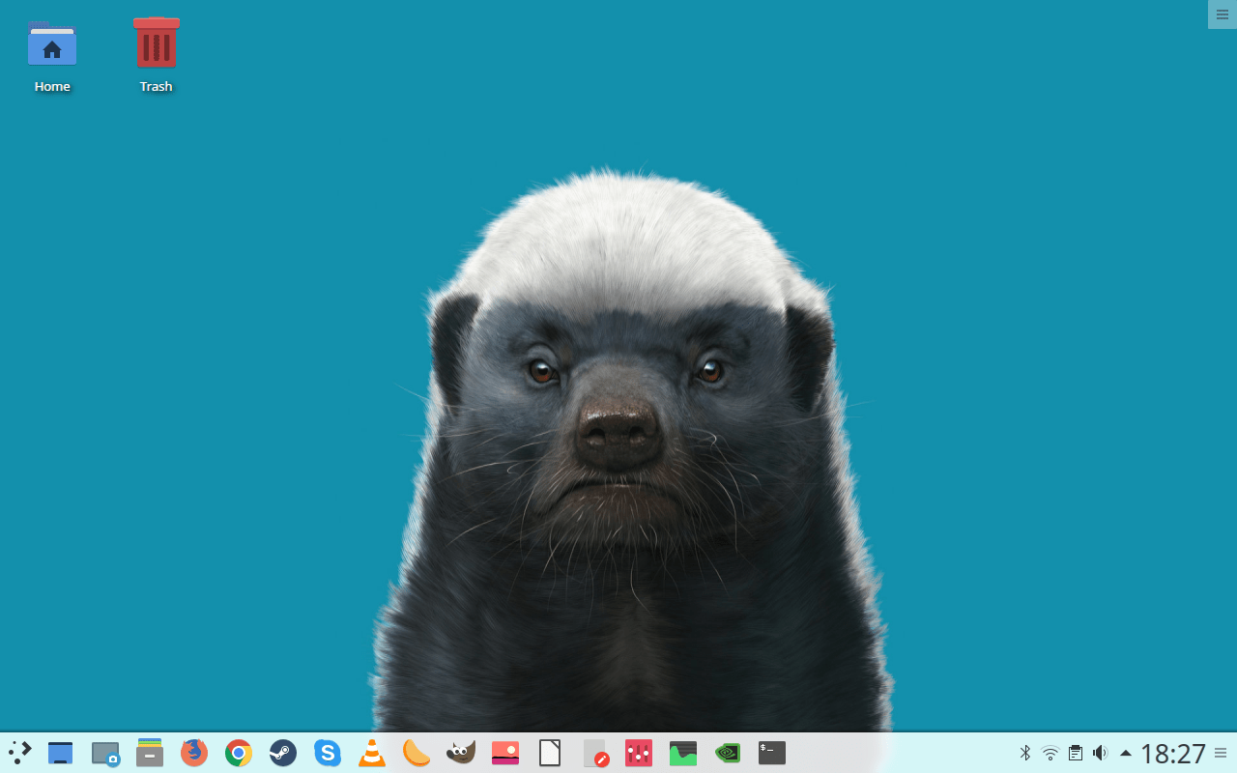
Task: Open Steam from the taskbar
Action: [x=283, y=753]
